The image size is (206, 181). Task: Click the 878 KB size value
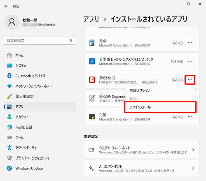point(177,80)
